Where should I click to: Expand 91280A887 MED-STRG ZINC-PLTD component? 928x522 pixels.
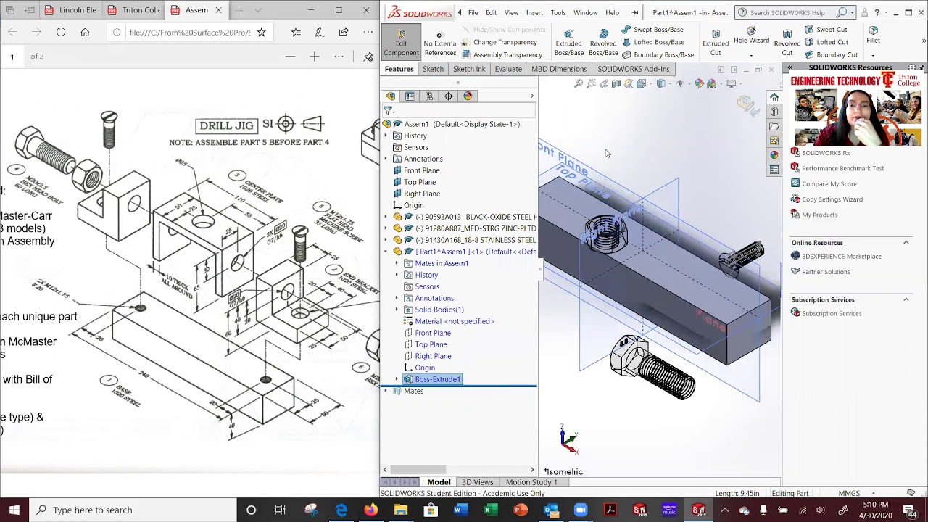coord(386,228)
